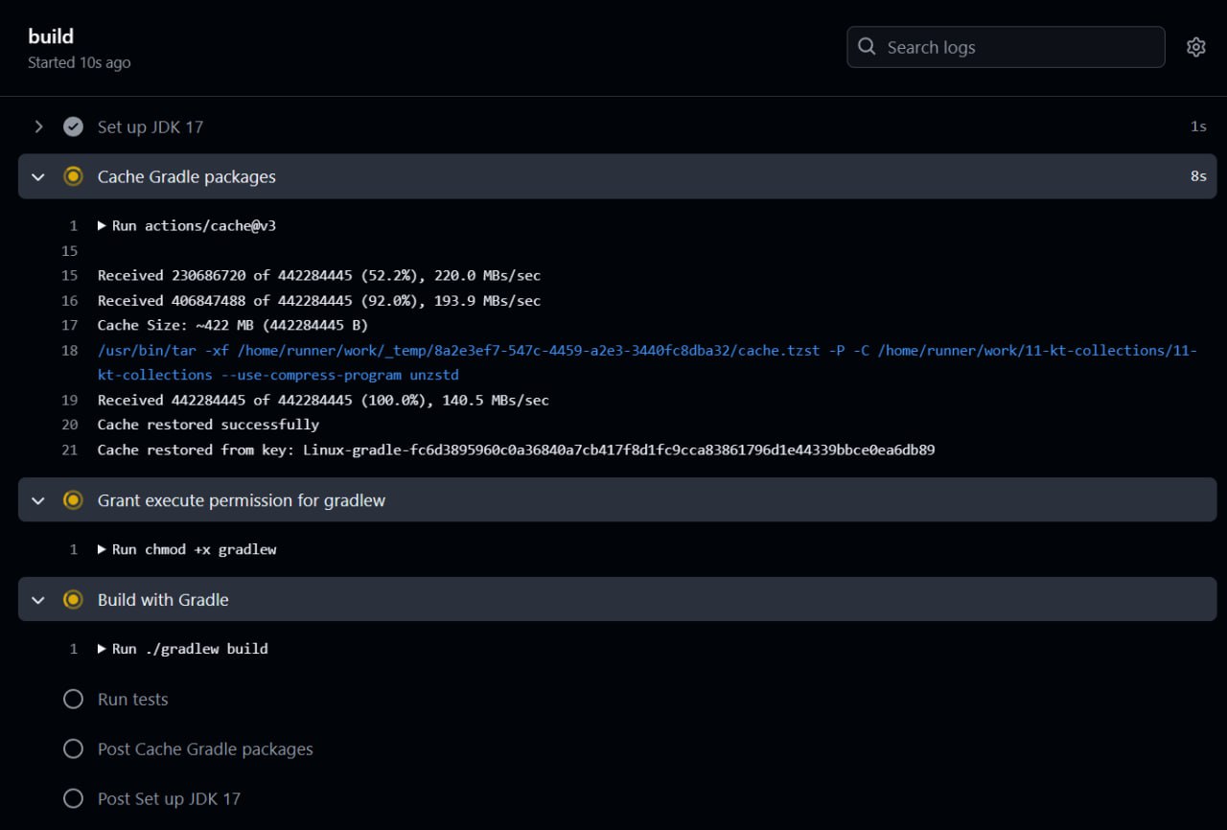Click 'Cache restored from key: Linux-gradle' line
1227x830 pixels.
516,450
